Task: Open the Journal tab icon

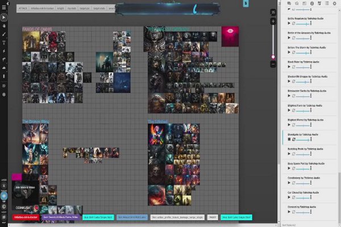Action: click(304, 3)
